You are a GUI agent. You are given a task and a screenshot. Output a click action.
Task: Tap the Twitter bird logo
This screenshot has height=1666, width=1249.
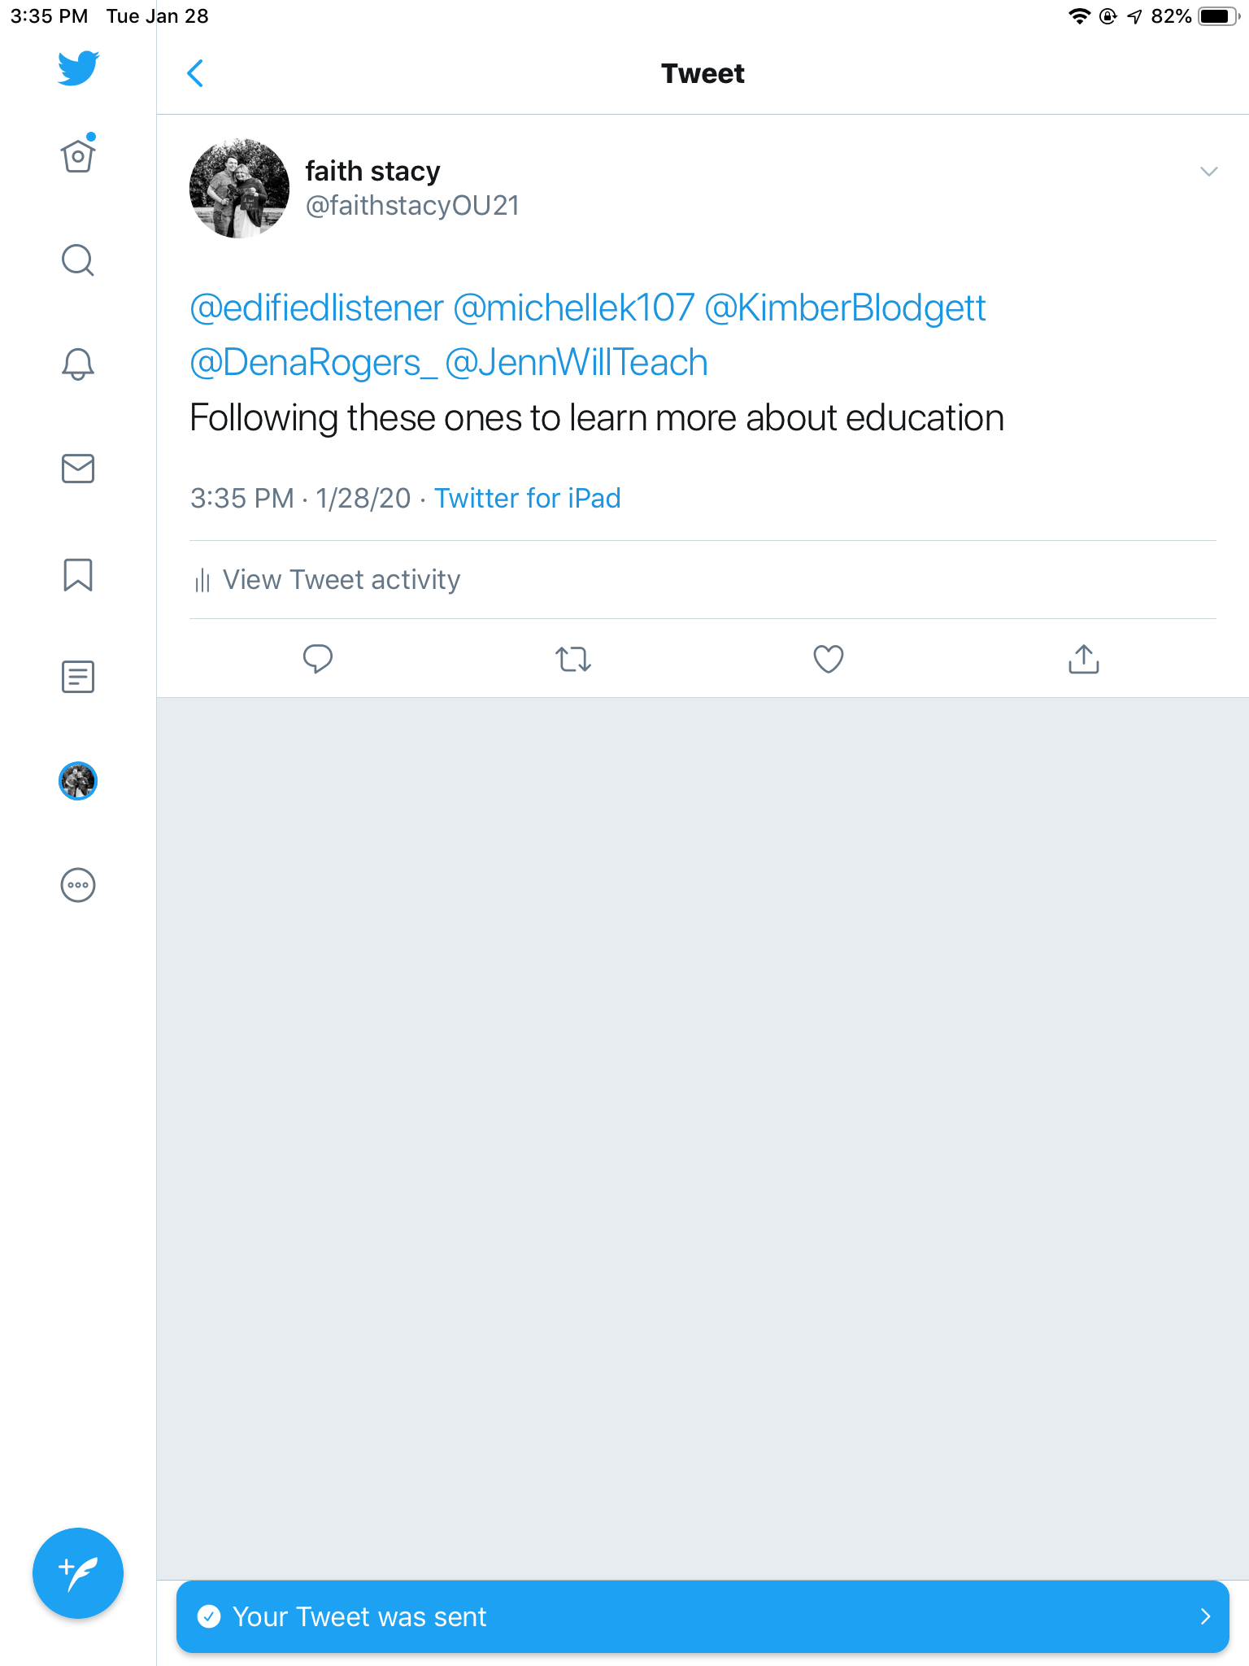(78, 68)
